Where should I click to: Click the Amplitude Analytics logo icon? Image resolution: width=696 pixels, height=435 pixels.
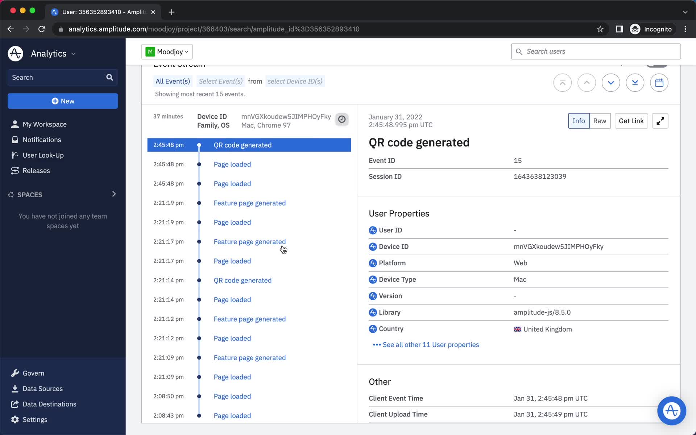pos(14,53)
